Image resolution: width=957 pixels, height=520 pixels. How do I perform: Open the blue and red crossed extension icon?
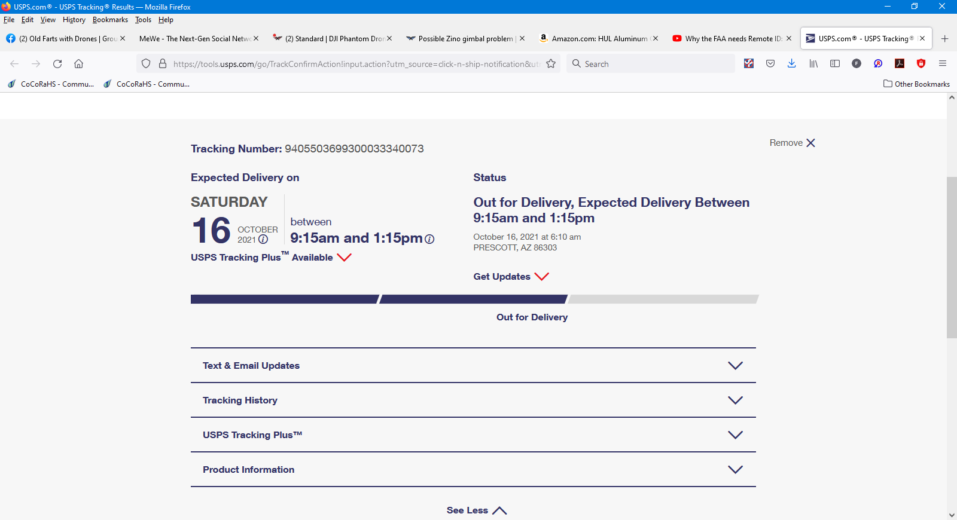(x=749, y=63)
